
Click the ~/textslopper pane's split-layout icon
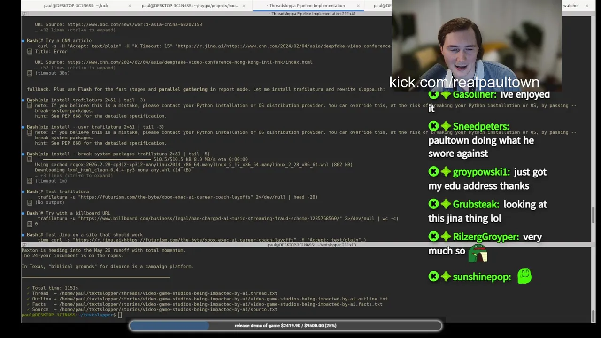click(x=24, y=245)
